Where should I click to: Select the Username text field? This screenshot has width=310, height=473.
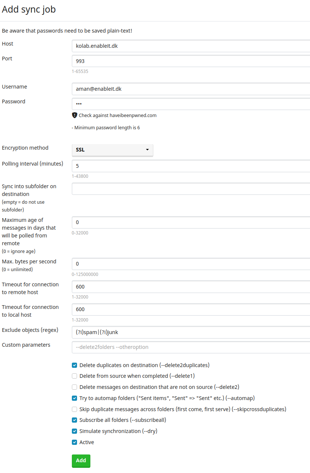(x=191, y=89)
